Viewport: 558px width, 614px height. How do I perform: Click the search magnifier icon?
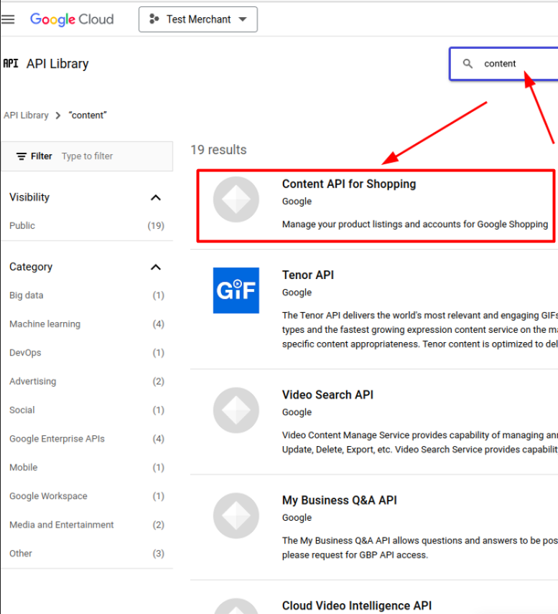click(x=468, y=63)
